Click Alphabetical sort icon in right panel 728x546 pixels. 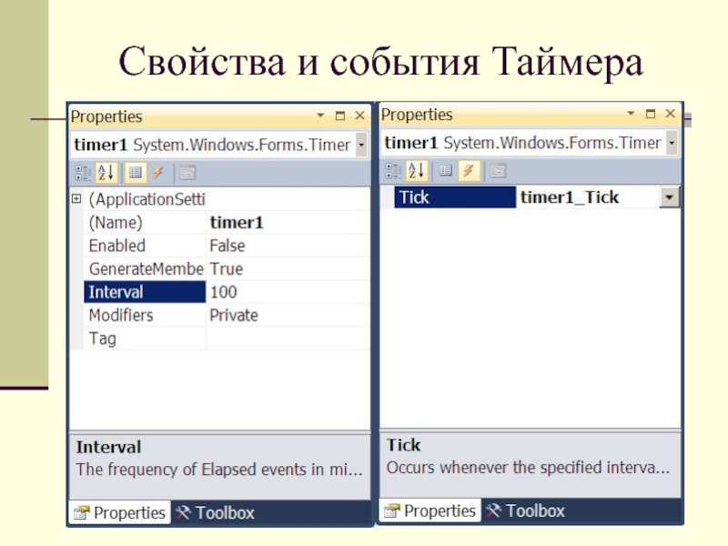point(417,170)
